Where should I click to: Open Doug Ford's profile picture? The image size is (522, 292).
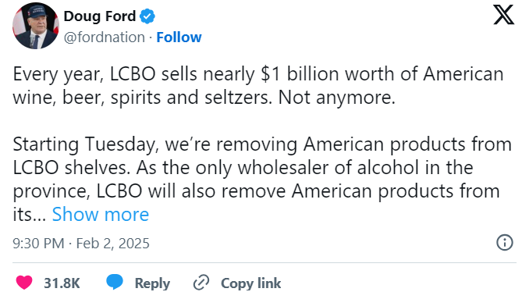36,26
